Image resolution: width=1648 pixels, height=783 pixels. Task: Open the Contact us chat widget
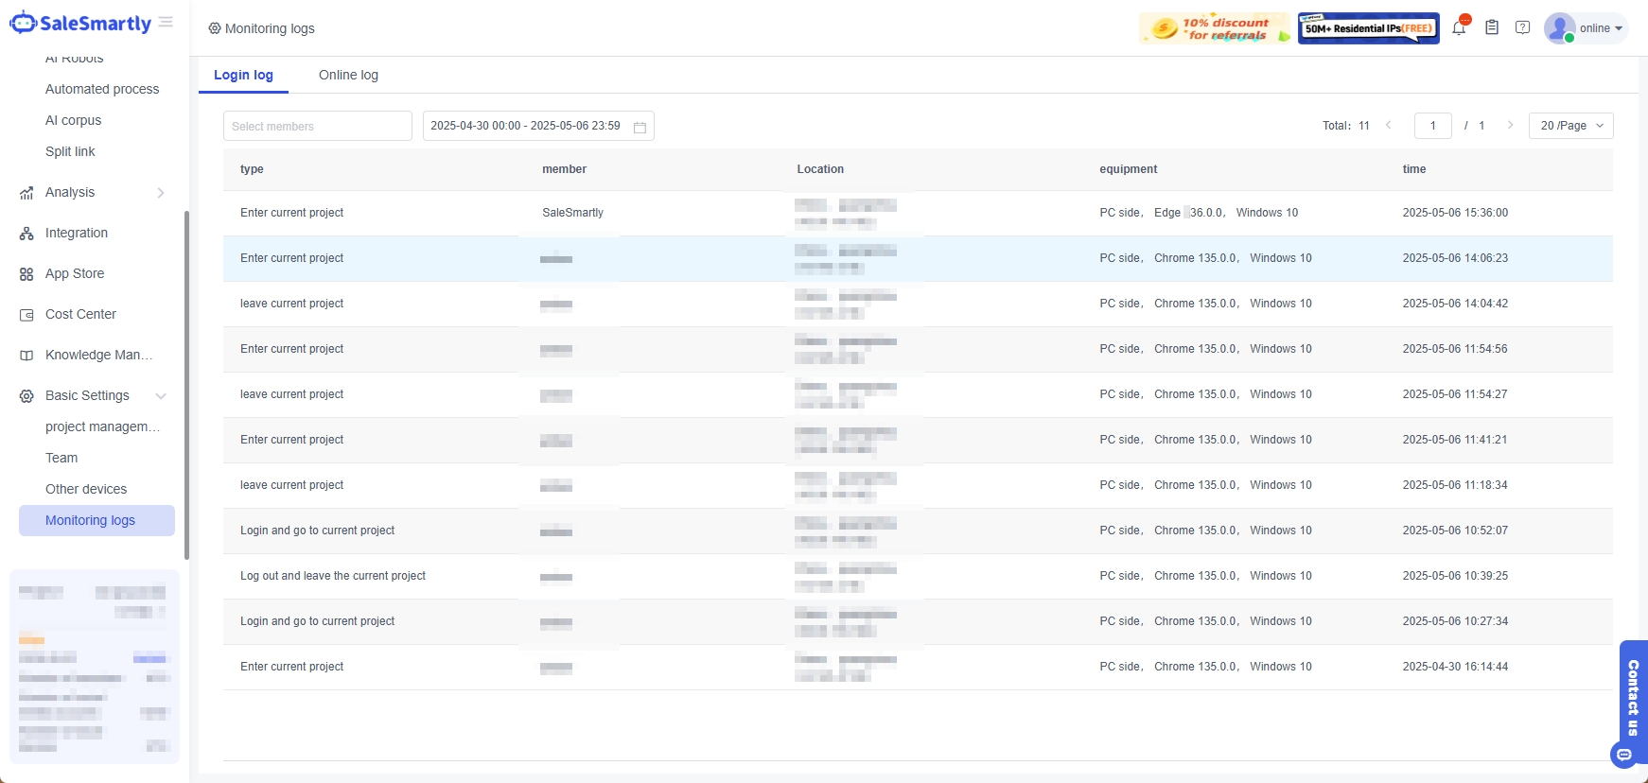(1633, 700)
